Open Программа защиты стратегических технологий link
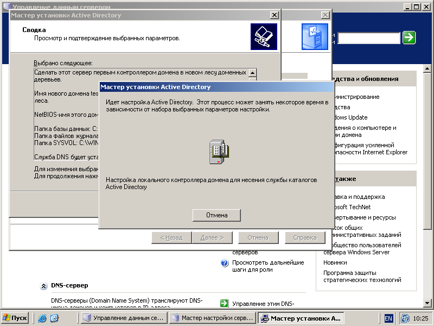 pyautogui.click(x=362, y=277)
